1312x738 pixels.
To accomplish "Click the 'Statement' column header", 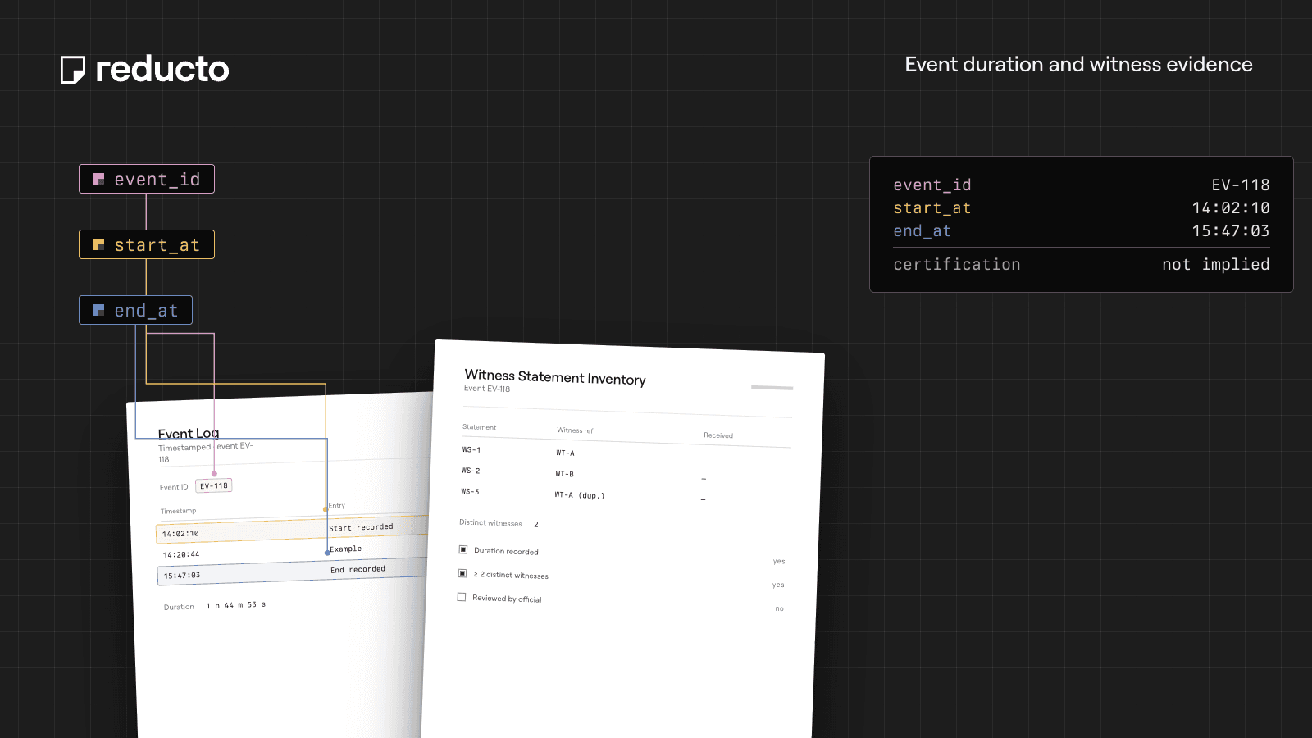I will click(x=479, y=427).
